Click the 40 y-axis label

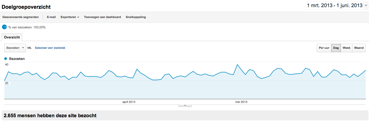7,64
